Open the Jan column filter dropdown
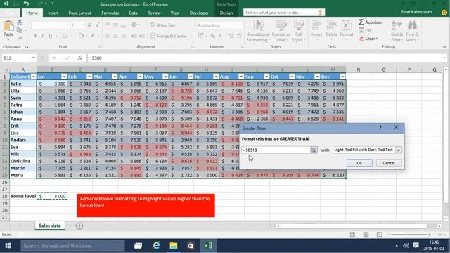The image size is (450, 253). (64, 77)
